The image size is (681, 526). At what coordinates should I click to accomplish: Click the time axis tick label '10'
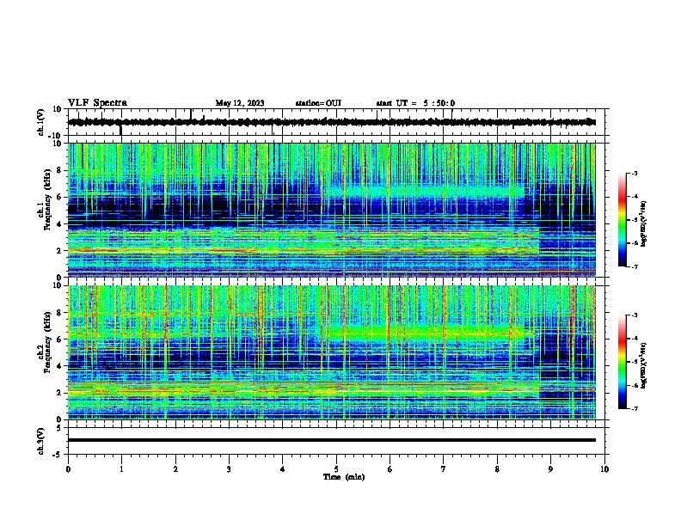pos(604,469)
